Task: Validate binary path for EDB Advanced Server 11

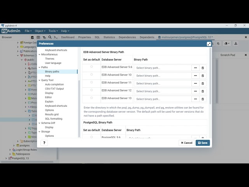Action: [203, 83]
